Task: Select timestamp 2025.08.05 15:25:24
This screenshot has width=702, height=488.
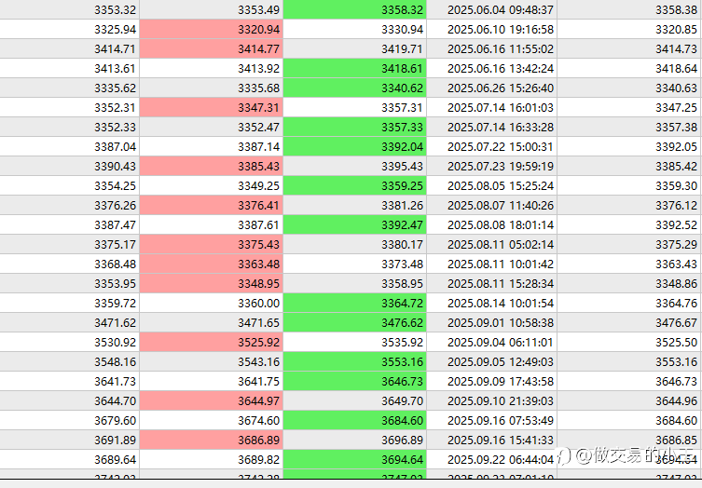Action: pos(501,185)
